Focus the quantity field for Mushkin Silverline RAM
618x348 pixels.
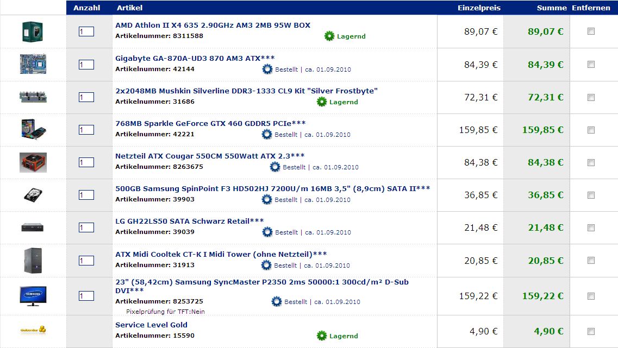(86, 97)
